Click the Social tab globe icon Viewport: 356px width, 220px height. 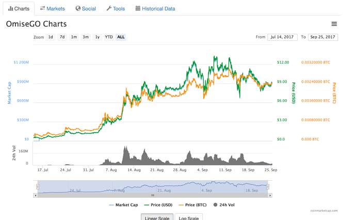78,8
